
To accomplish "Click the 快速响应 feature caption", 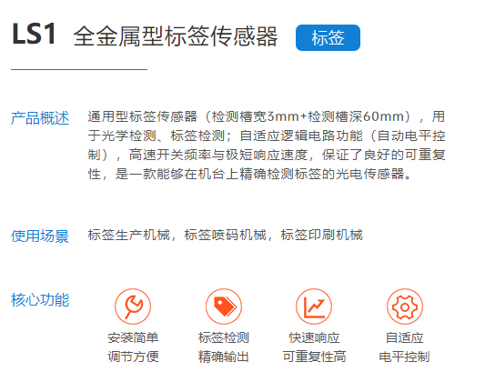I will [314, 337].
